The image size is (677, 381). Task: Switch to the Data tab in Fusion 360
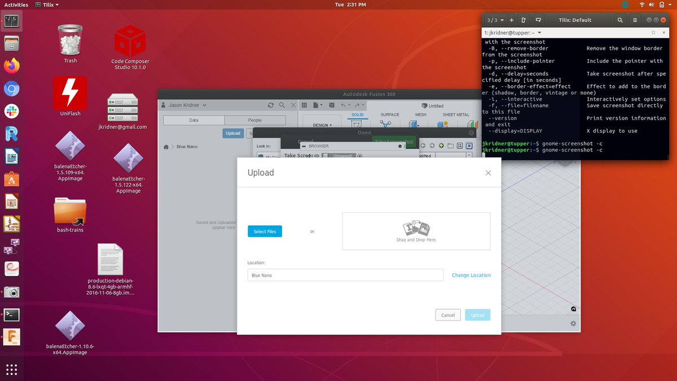tap(194, 120)
